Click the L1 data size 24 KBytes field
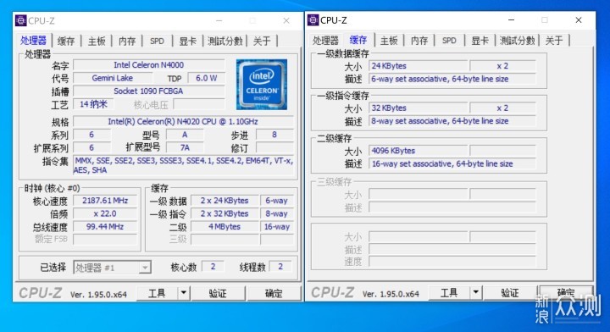The image size is (610, 332). [x=418, y=66]
